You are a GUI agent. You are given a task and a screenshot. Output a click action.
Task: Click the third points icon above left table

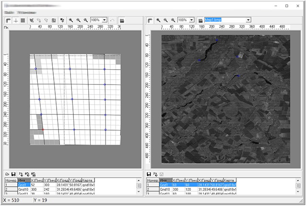point(34,174)
